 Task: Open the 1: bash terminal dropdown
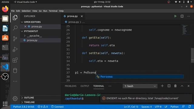click(140, 86)
